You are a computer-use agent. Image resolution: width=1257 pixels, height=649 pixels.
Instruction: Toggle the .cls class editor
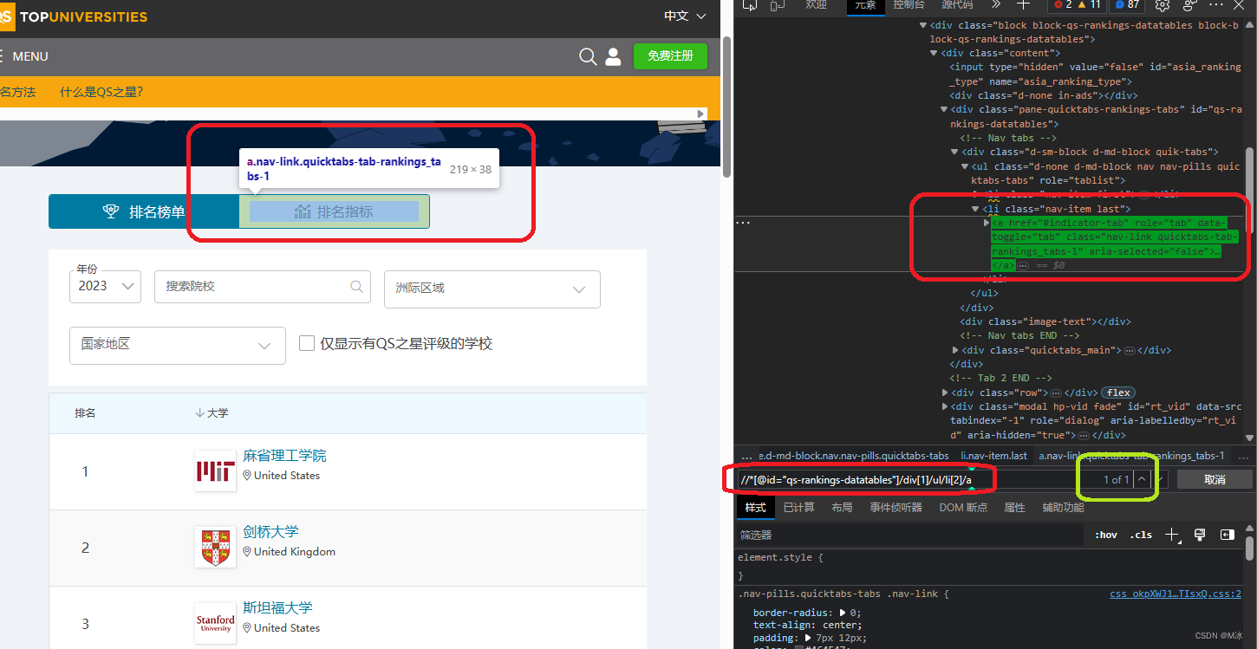coord(1142,535)
